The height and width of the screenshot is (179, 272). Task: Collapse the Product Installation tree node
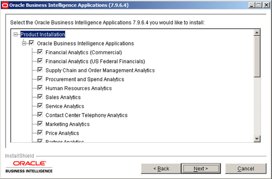pos(16,35)
